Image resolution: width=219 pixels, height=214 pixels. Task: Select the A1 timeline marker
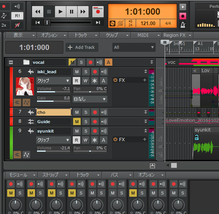(200, 44)
